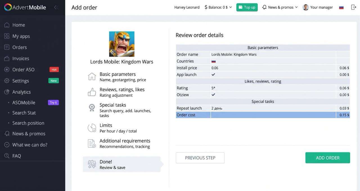The height and width of the screenshot is (191, 360).
Task: Collapse the sidebar with double chevron
Action: coord(56,7)
